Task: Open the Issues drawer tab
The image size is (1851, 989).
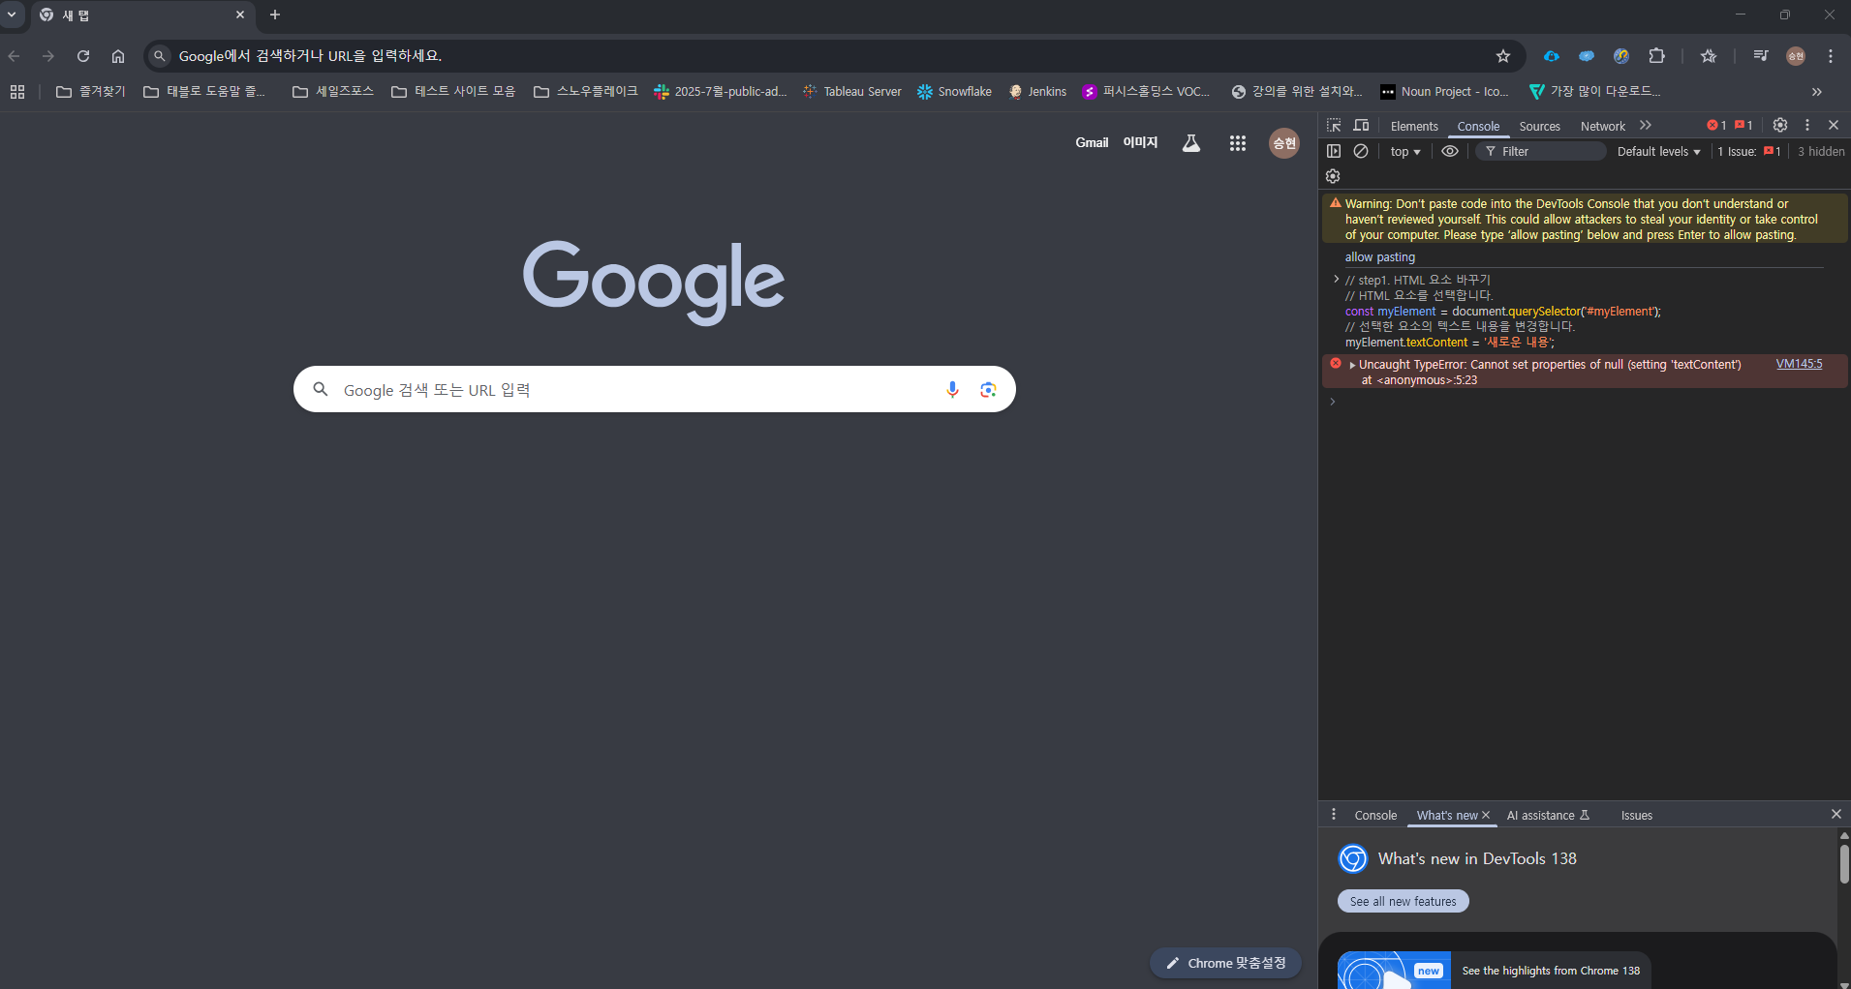Action: click(1637, 816)
